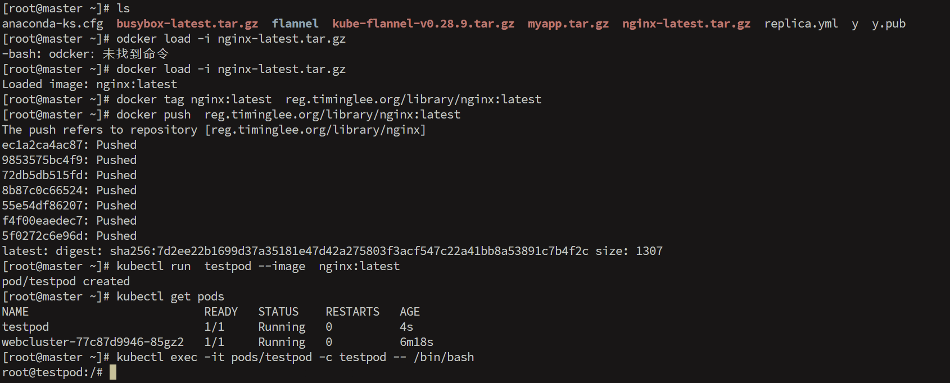Click replica.yml file name

[x=801, y=24]
